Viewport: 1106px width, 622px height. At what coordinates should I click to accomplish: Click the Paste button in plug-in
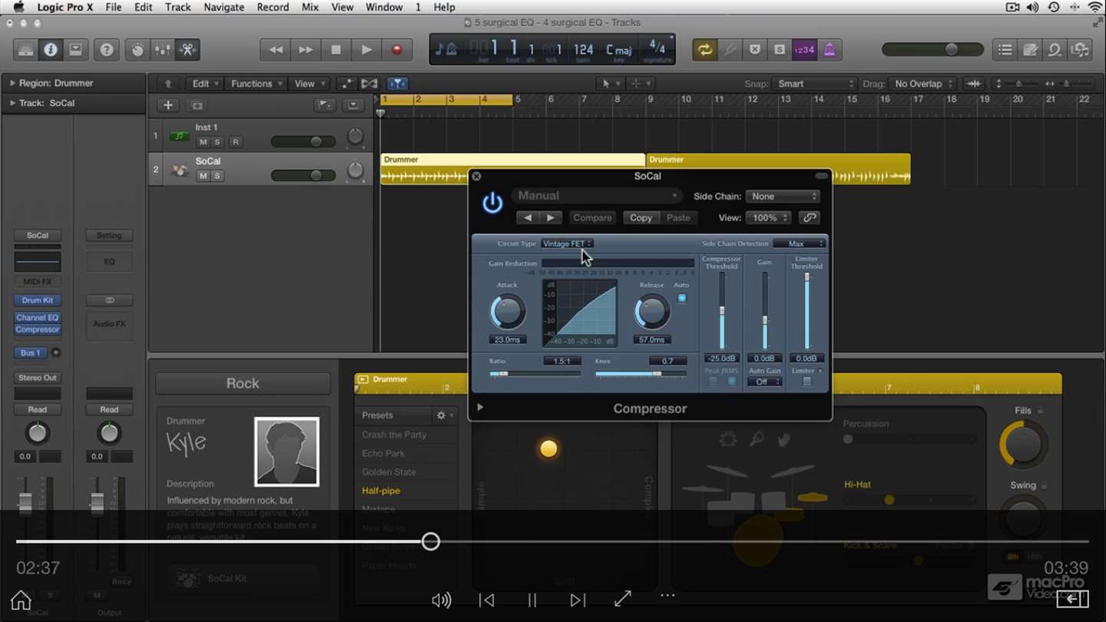pyautogui.click(x=678, y=218)
